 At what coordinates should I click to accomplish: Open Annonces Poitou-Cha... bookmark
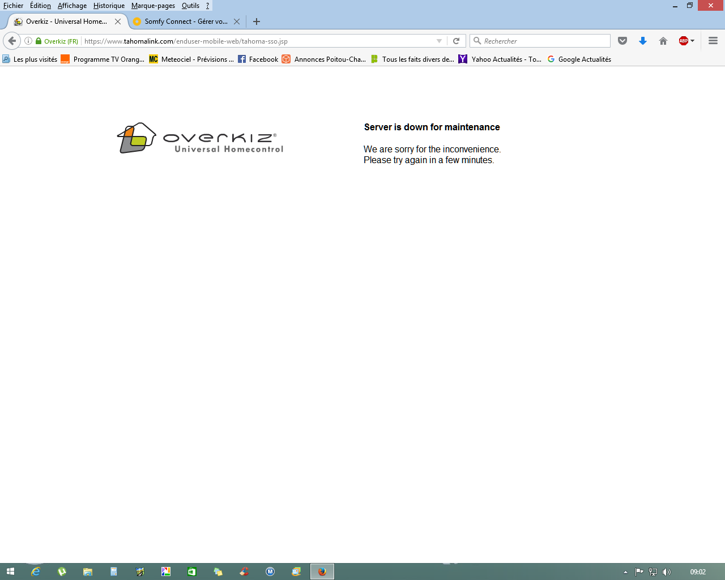pos(324,59)
